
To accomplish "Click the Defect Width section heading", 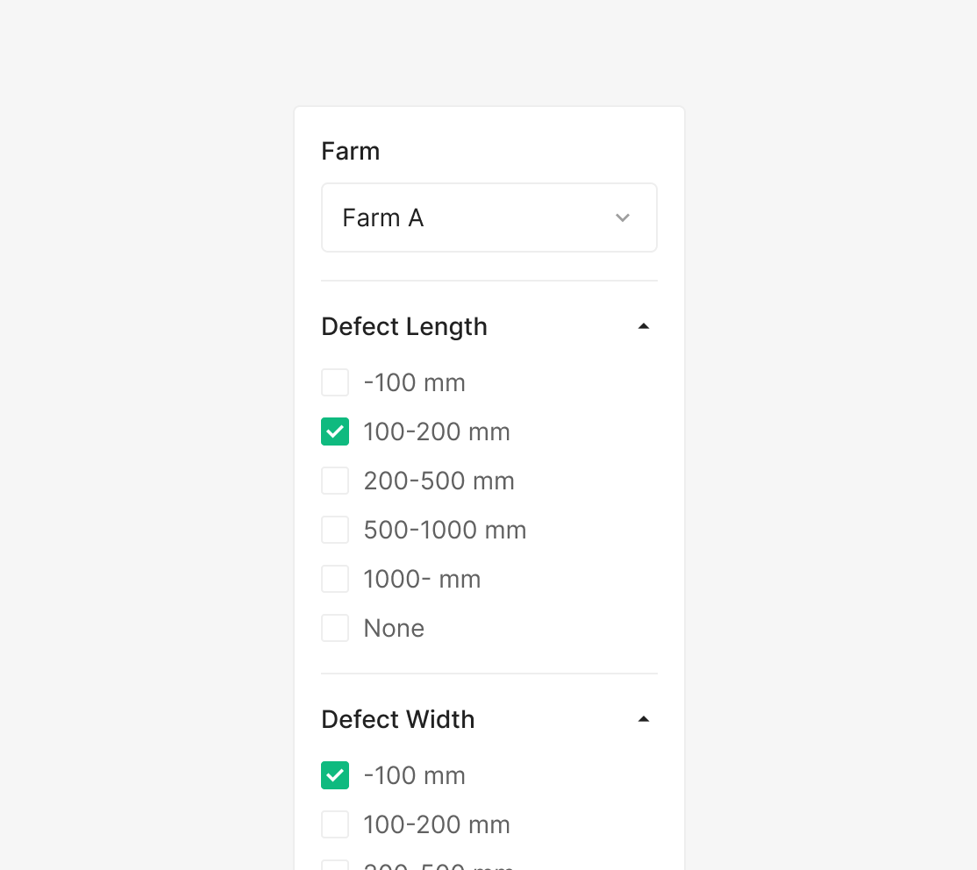I will click(398, 719).
